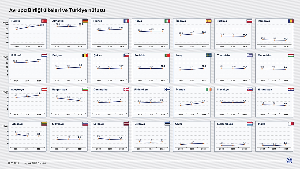Click the Estonya flag icon

[167, 124]
